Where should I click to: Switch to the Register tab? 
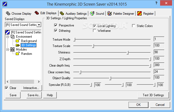146,14
